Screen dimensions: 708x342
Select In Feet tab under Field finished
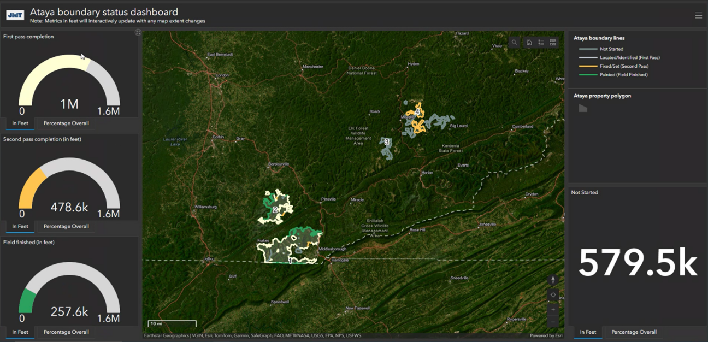coord(20,332)
